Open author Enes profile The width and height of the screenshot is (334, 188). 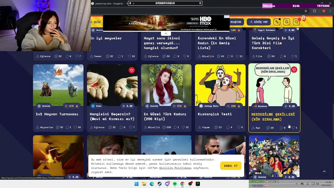pyautogui.click(x=96, y=106)
